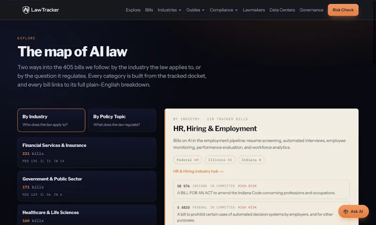This screenshot has width=376, height=225.
Task: Open the Explore nav item
Action: 133,10
